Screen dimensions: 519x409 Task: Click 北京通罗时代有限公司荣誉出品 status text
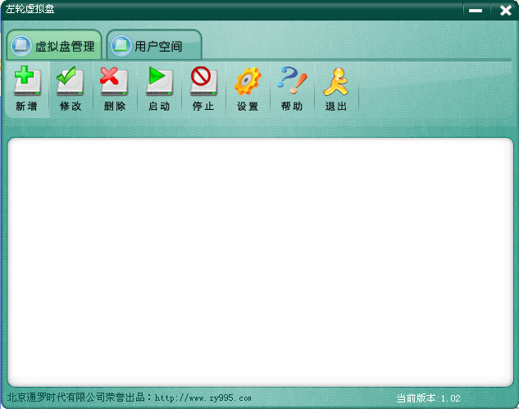point(75,397)
